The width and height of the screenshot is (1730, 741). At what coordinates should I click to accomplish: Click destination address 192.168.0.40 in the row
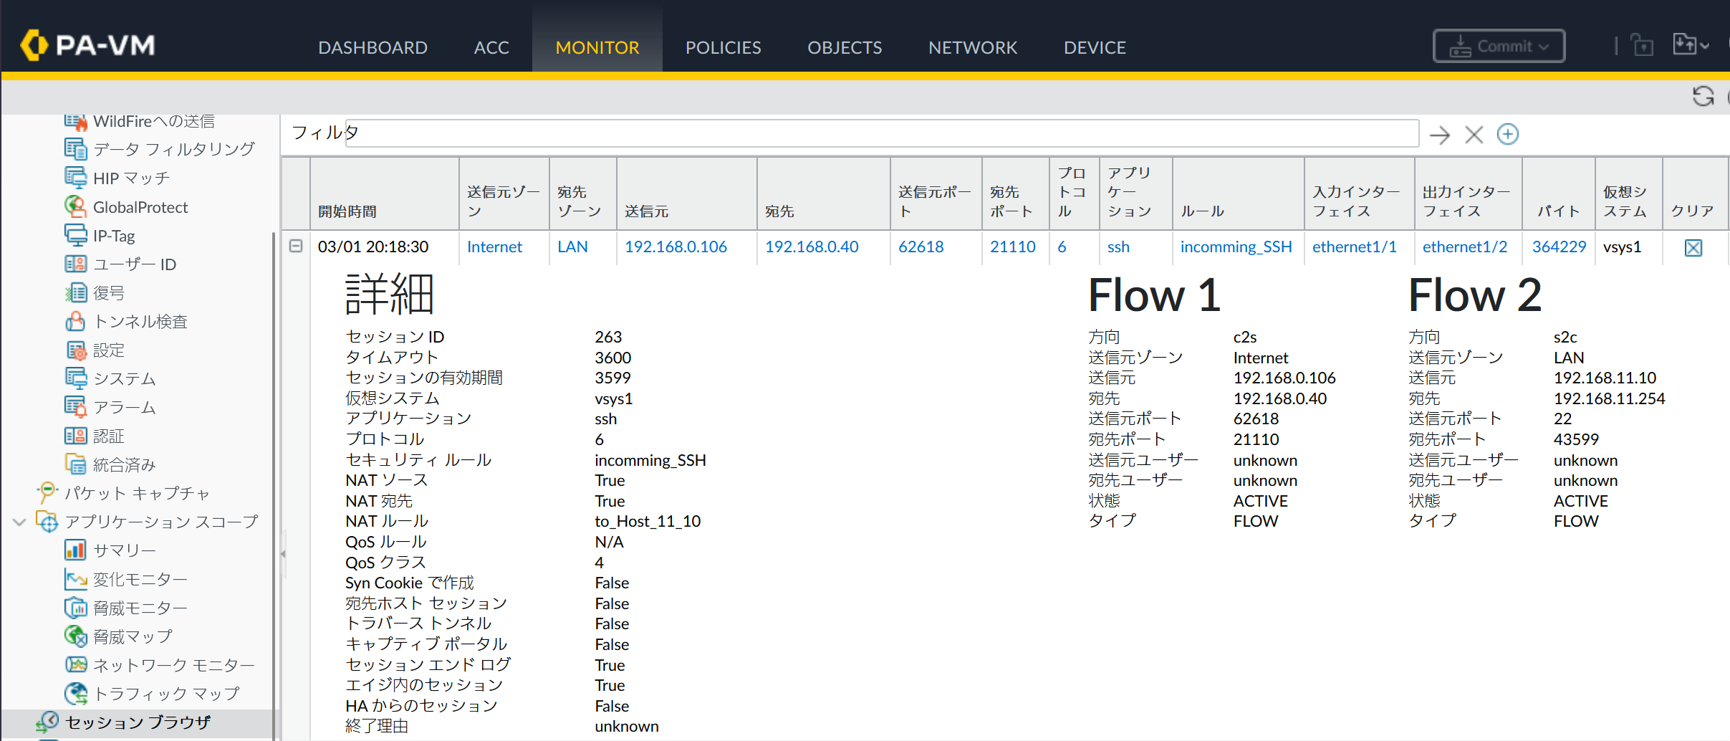812,247
